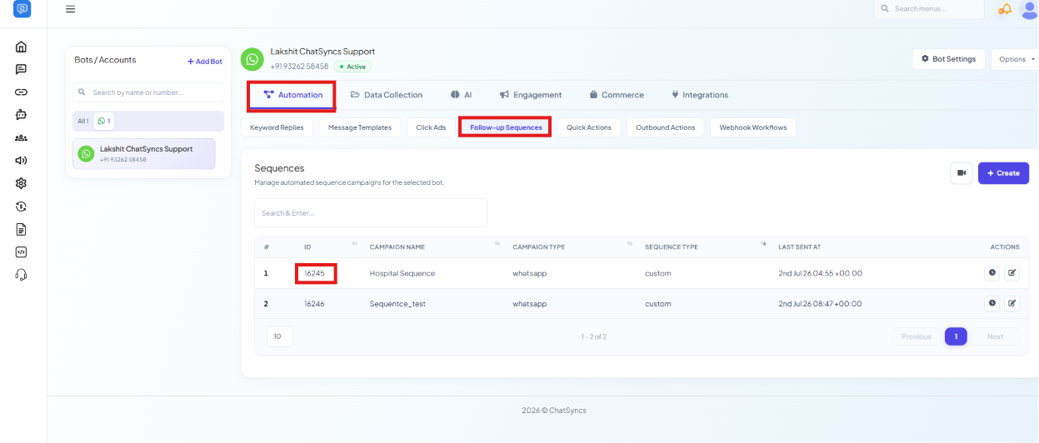This screenshot has height=443, width=1039.
Task: Switch to the AI tab
Action: tap(462, 95)
